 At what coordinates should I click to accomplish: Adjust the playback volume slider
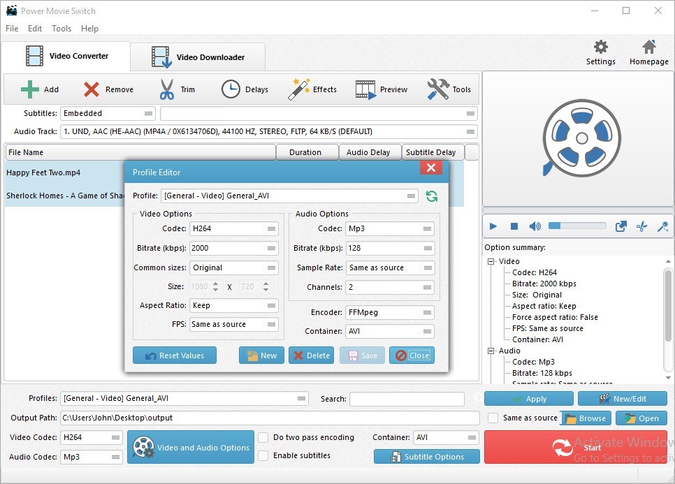click(x=577, y=226)
